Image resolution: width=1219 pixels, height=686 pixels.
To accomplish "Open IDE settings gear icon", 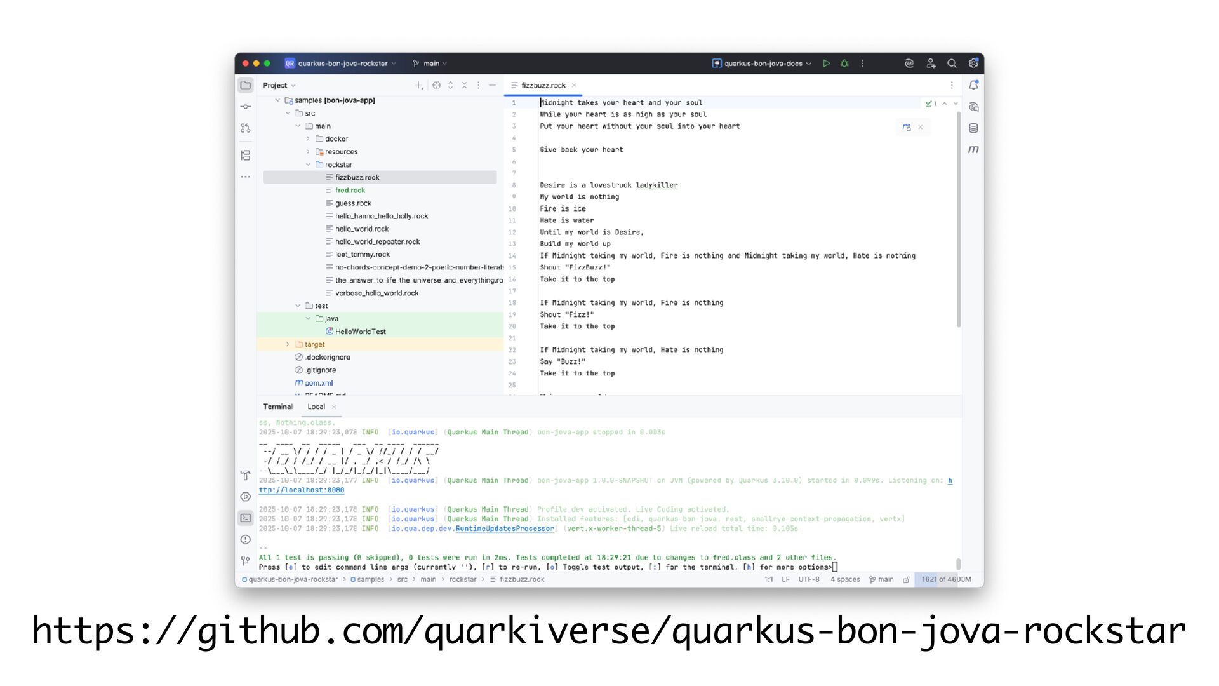I will [973, 64].
